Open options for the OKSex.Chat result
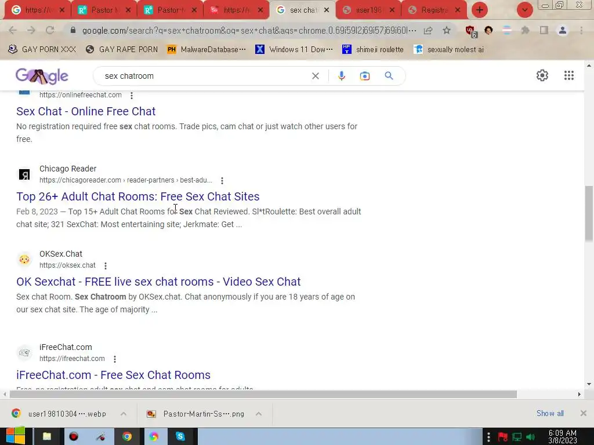The width and height of the screenshot is (594, 445). tap(106, 266)
